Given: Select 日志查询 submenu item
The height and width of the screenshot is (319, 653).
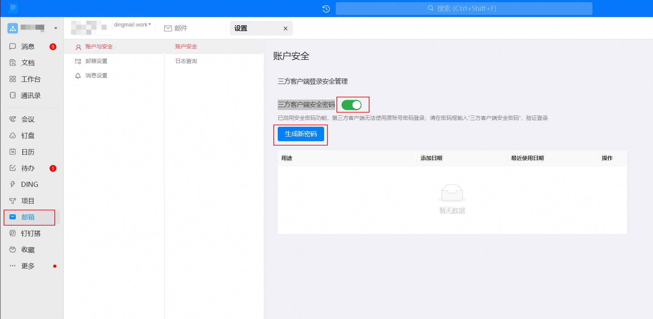Looking at the screenshot, I should click(214, 61).
